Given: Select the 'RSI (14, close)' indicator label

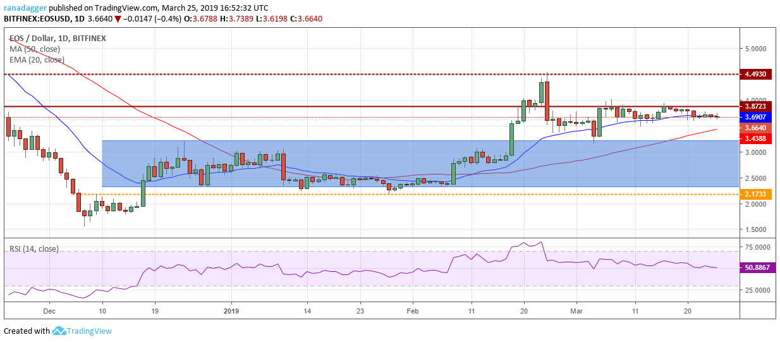Looking at the screenshot, I should point(34,249).
